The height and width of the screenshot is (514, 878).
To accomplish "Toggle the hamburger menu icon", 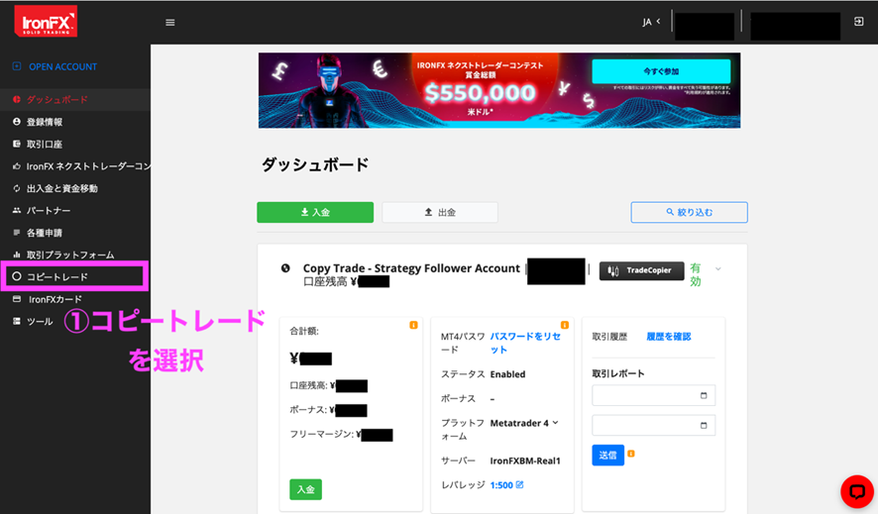I will coord(170,23).
